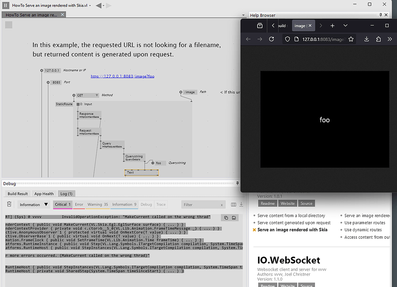List all browser tabs with chevron

click(x=345, y=25)
